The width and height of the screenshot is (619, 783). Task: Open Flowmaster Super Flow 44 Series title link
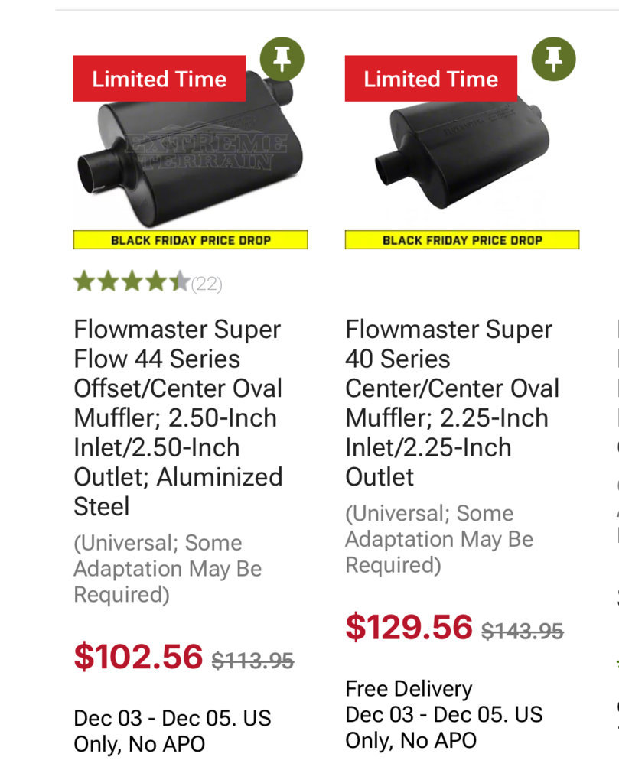coord(178,418)
